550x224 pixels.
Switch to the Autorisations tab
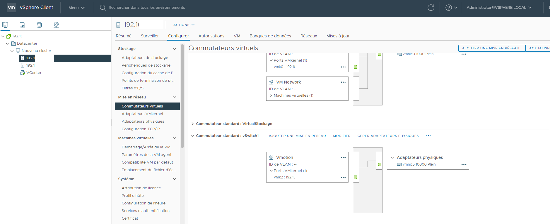click(x=211, y=36)
